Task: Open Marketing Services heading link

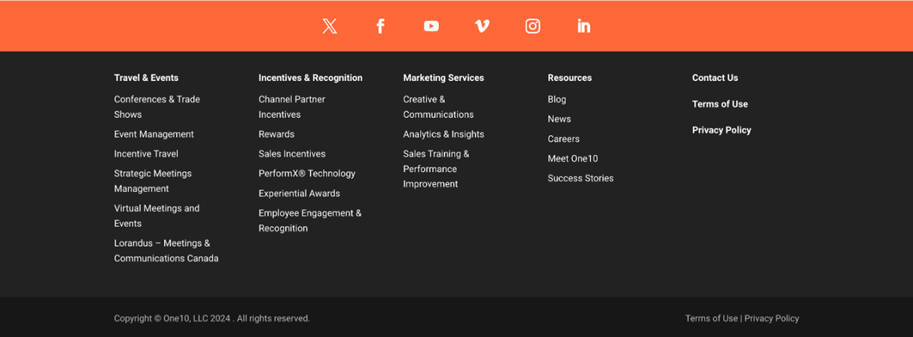Action: (443, 78)
